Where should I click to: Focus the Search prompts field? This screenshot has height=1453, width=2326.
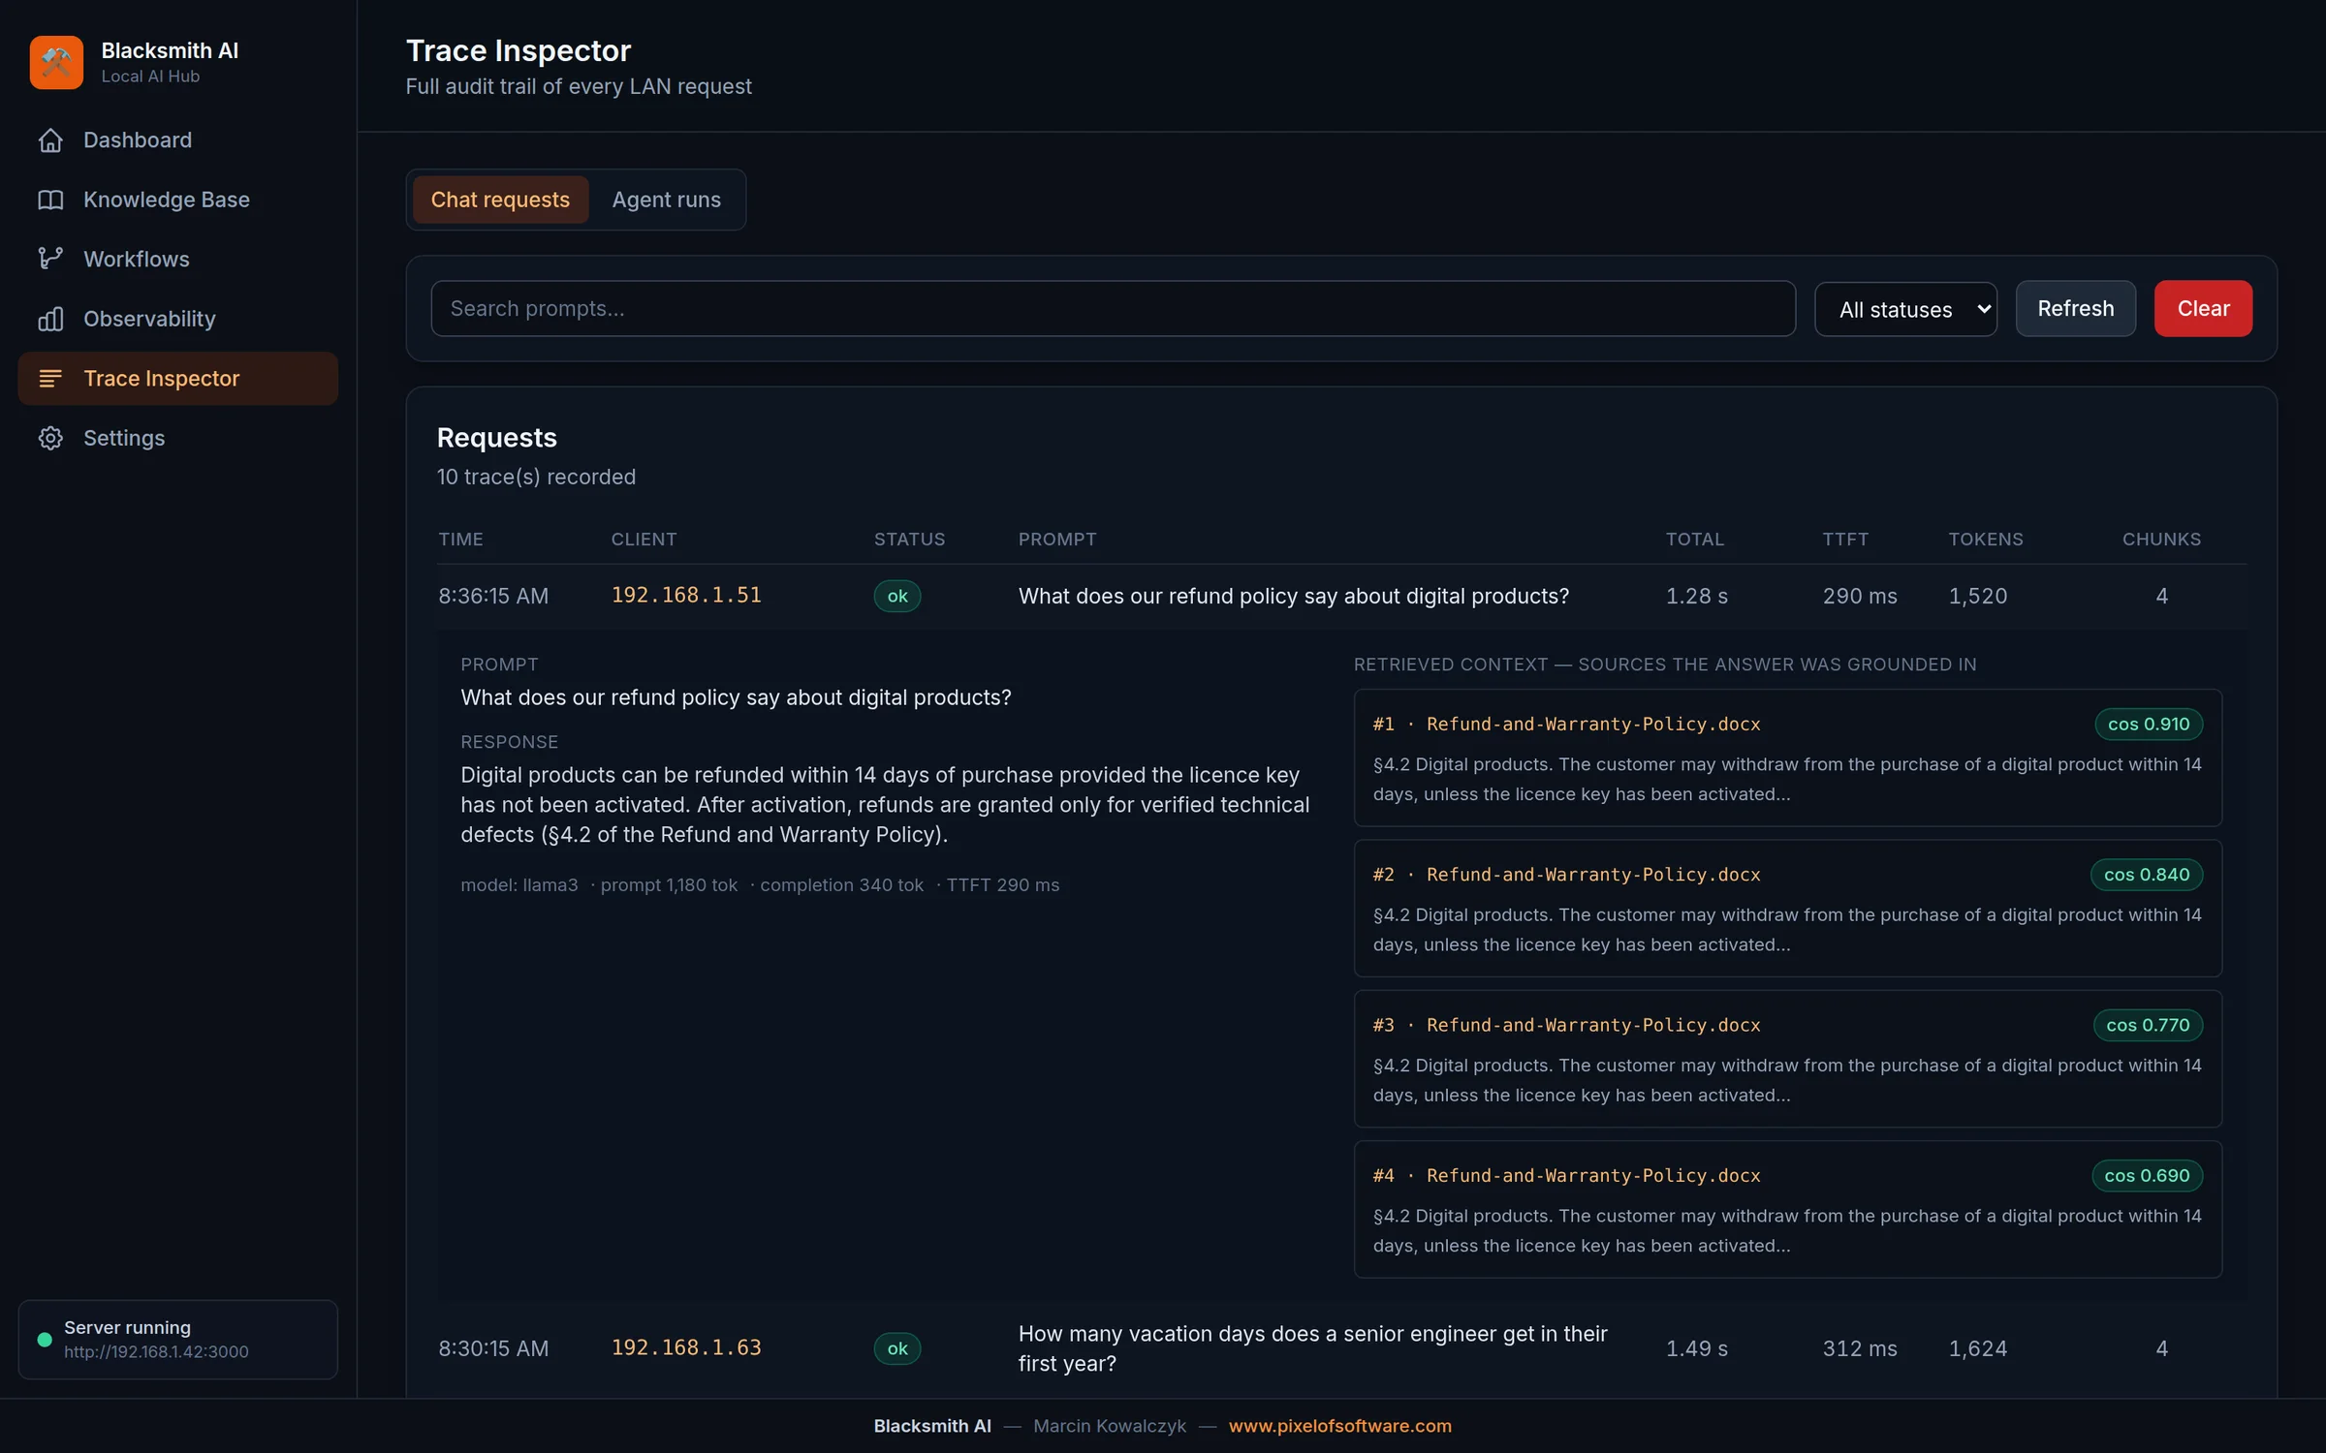1113,308
